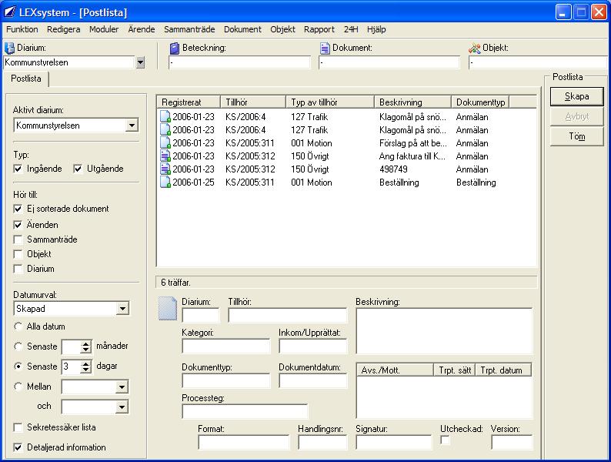This screenshot has height=462, width=611.
Task: Click the Objekt icon in header
Action: (474, 48)
